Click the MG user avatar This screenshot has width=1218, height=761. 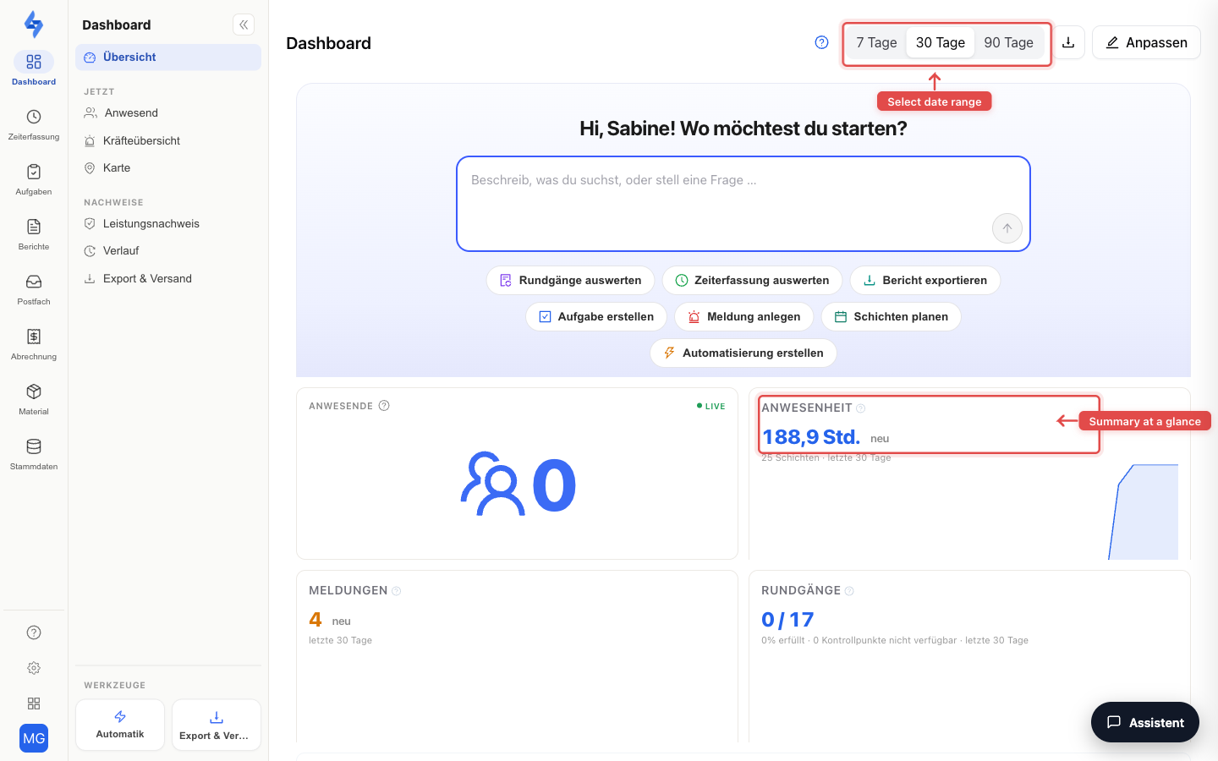pyautogui.click(x=34, y=738)
